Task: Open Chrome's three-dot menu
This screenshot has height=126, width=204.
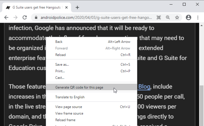Action: pyautogui.click(x=198, y=17)
